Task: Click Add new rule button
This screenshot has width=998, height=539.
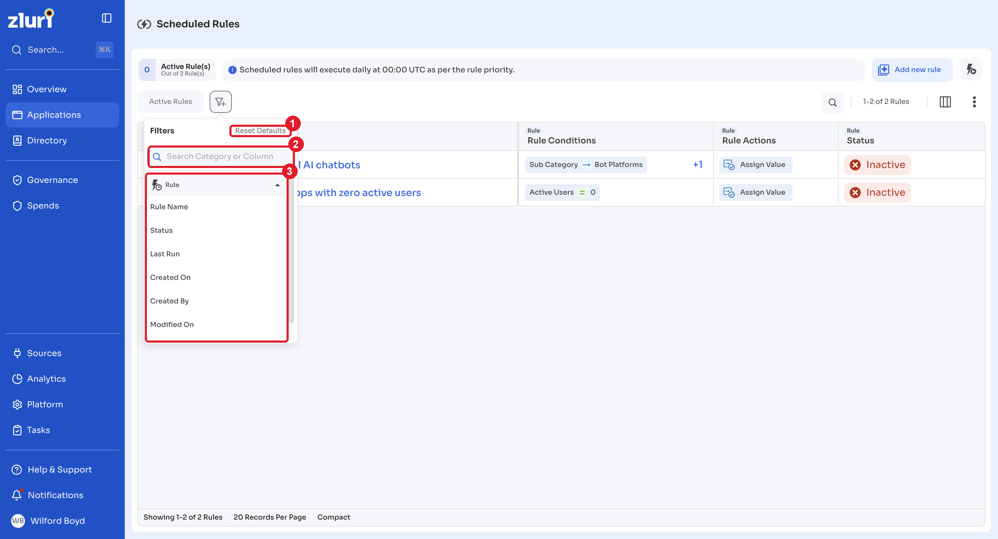Action: point(912,70)
